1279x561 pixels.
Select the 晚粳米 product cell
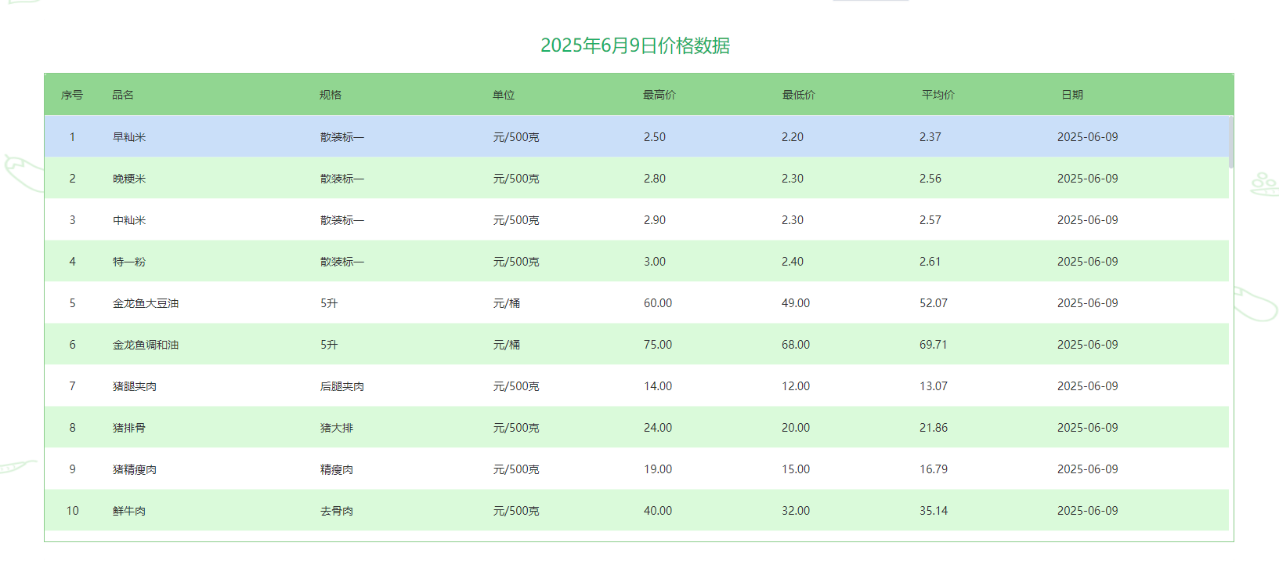(129, 179)
